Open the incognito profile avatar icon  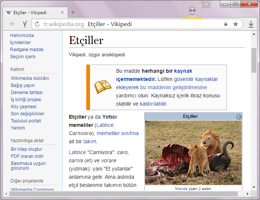point(192,11)
